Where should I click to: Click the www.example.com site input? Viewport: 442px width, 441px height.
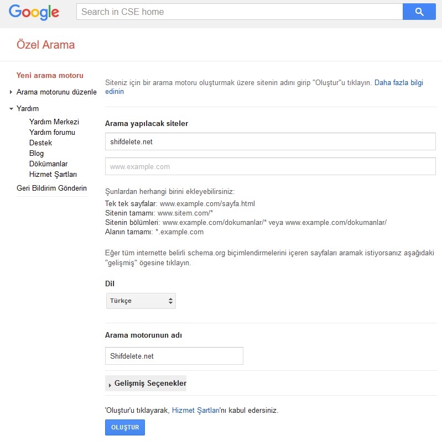tap(271, 166)
